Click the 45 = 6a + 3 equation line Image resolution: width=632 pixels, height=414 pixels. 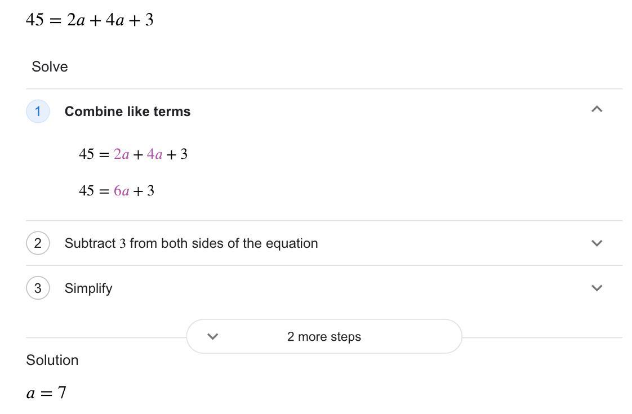tap(117, 191)
